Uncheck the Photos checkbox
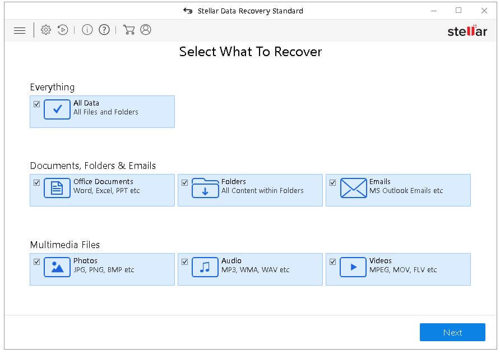 36,262
